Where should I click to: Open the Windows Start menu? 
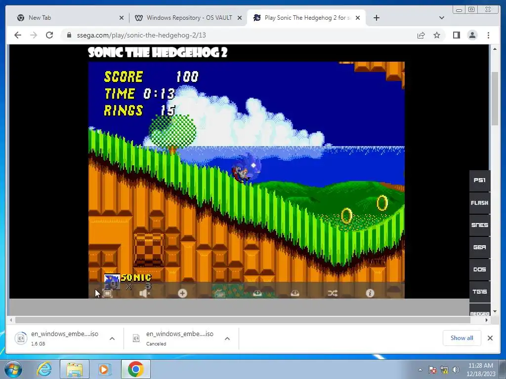13,369
